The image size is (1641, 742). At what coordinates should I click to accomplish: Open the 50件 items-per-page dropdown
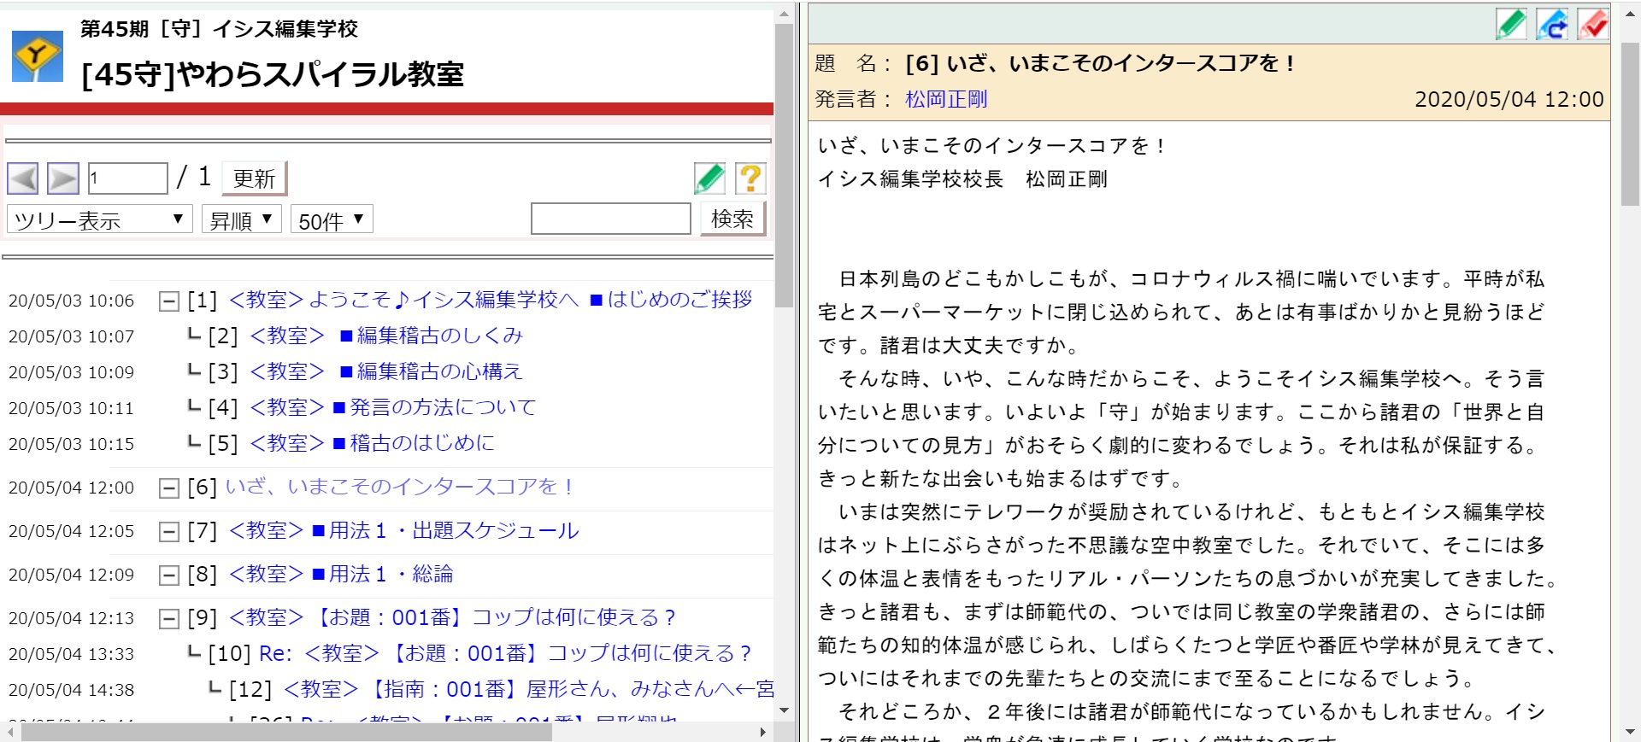coord(332,219)
